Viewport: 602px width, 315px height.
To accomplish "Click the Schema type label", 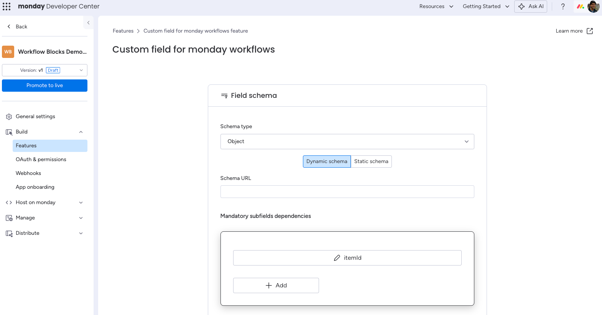I will 236,127.
